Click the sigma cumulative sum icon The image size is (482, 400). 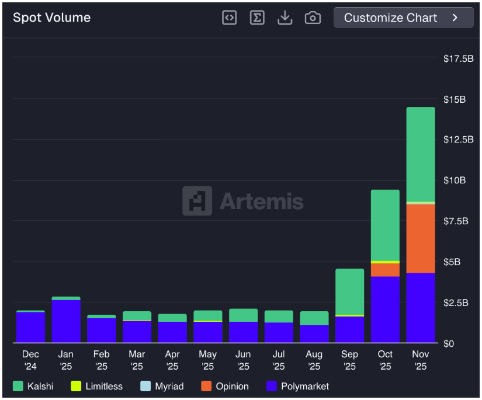(x=257, y=18)
